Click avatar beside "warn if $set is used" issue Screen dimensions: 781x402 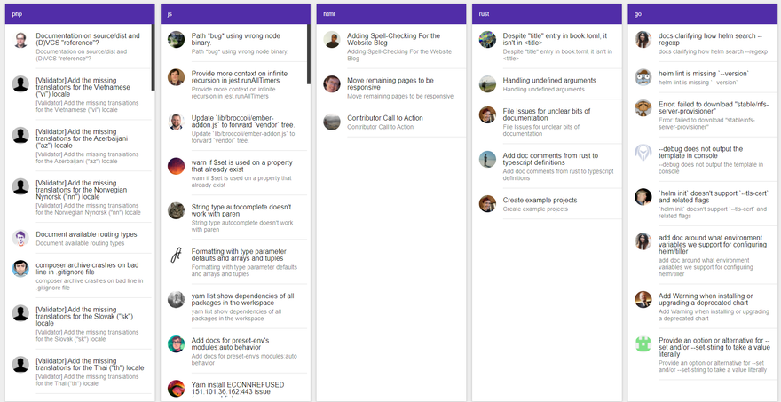(x=177, y=166)
